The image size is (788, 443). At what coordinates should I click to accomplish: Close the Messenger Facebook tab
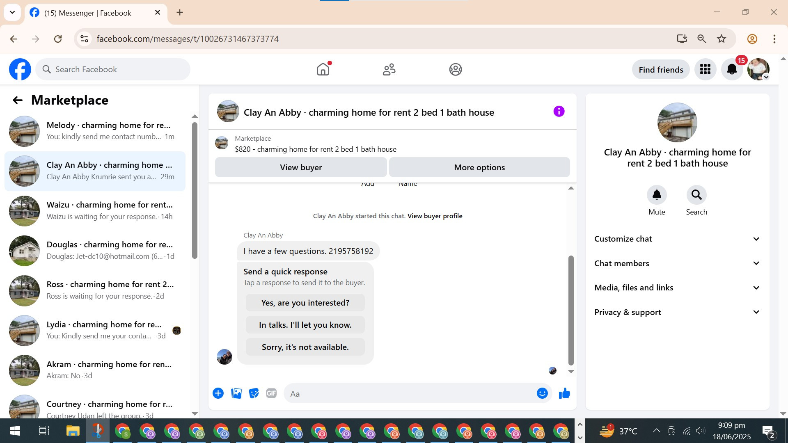pos(158,13)
